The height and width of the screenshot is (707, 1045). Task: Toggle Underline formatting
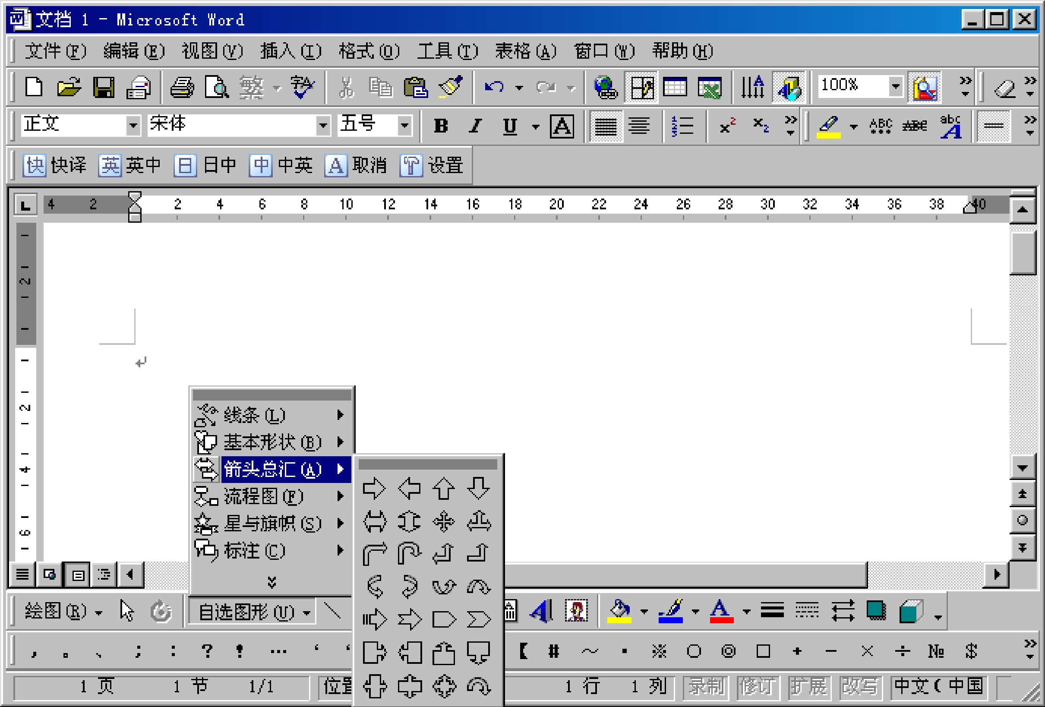(x=510, y=126)
